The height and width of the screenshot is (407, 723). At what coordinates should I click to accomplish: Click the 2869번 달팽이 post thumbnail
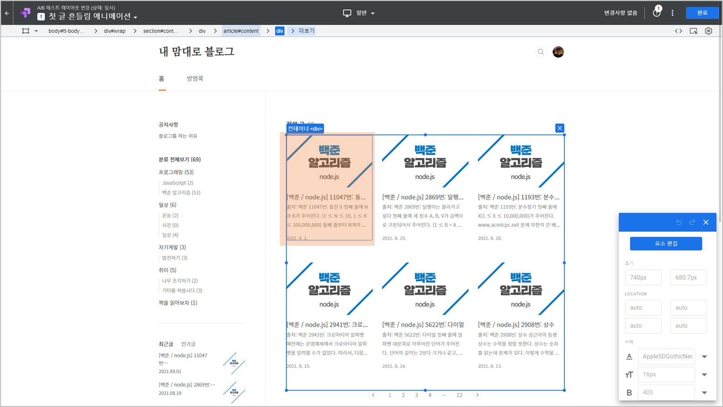[425, 161]
